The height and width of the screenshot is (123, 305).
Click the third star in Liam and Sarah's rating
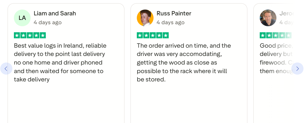[x=30, y=36]
